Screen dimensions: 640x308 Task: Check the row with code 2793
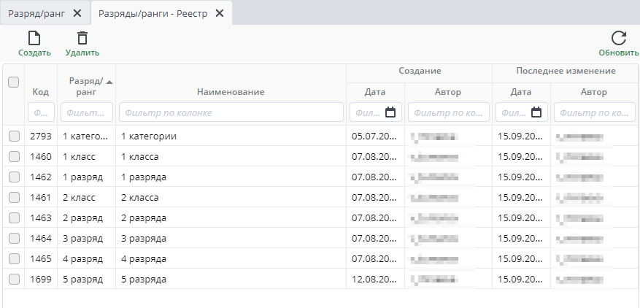coord(14,136)
